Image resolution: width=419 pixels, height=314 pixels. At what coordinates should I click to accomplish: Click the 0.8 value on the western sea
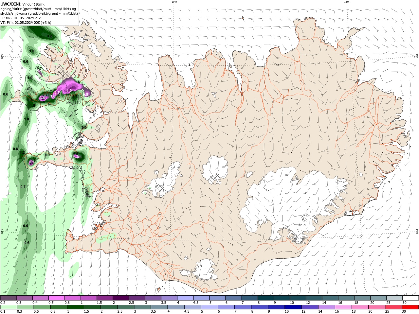15,149
